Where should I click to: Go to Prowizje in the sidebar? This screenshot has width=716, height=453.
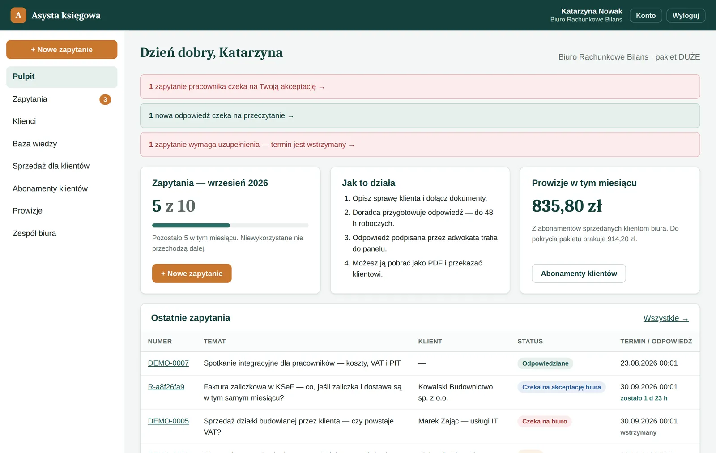62,211
